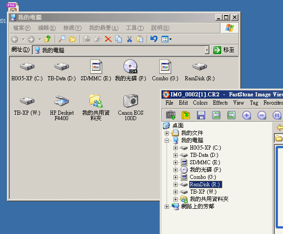This screenshot has height=234, width=283.
Task: Open FastStone File menu
Action: pyautogui.click(x=169, y=103)
